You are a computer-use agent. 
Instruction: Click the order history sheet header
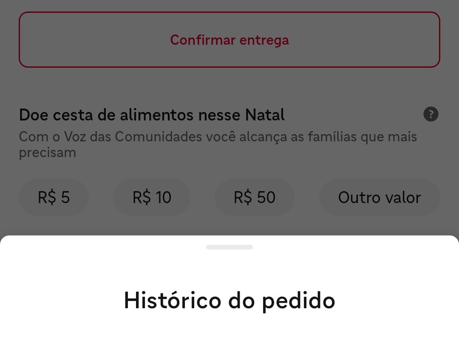click(229, 301)
